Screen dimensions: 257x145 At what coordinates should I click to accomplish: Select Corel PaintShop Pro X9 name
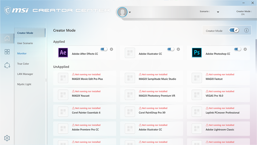[x=152, y=113]
